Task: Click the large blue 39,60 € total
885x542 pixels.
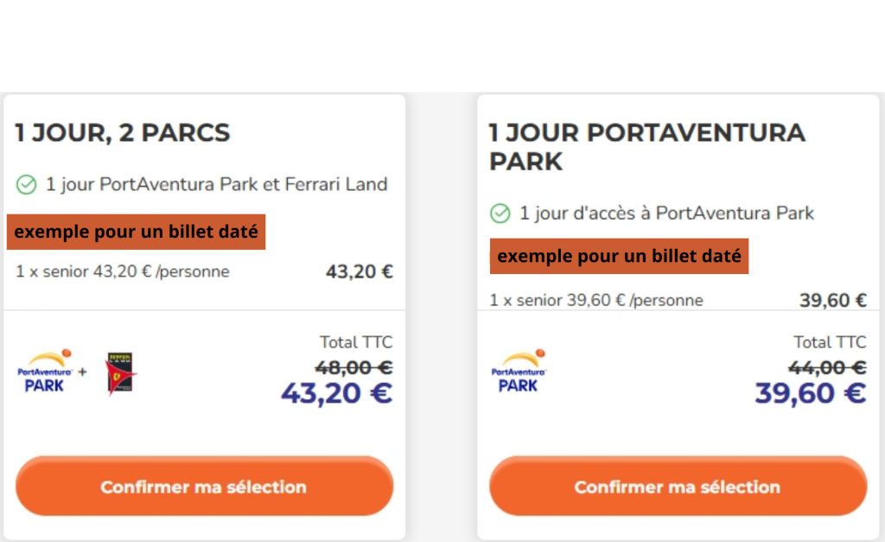Action: 810,393
